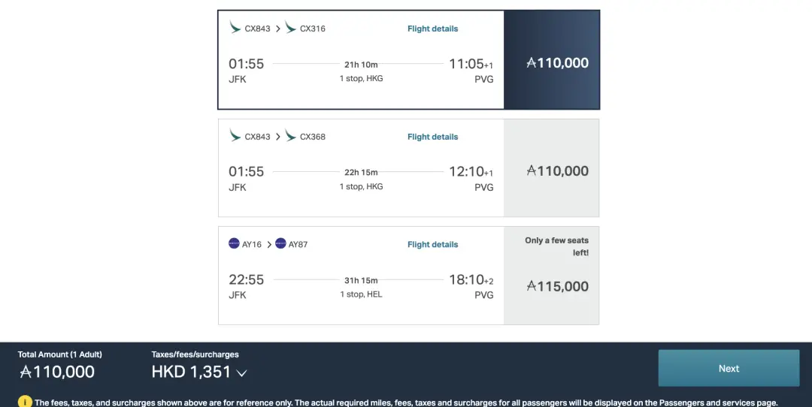Click the Cathay Pacific logo beside CX316
812x407 pixels.
(290, 28)
